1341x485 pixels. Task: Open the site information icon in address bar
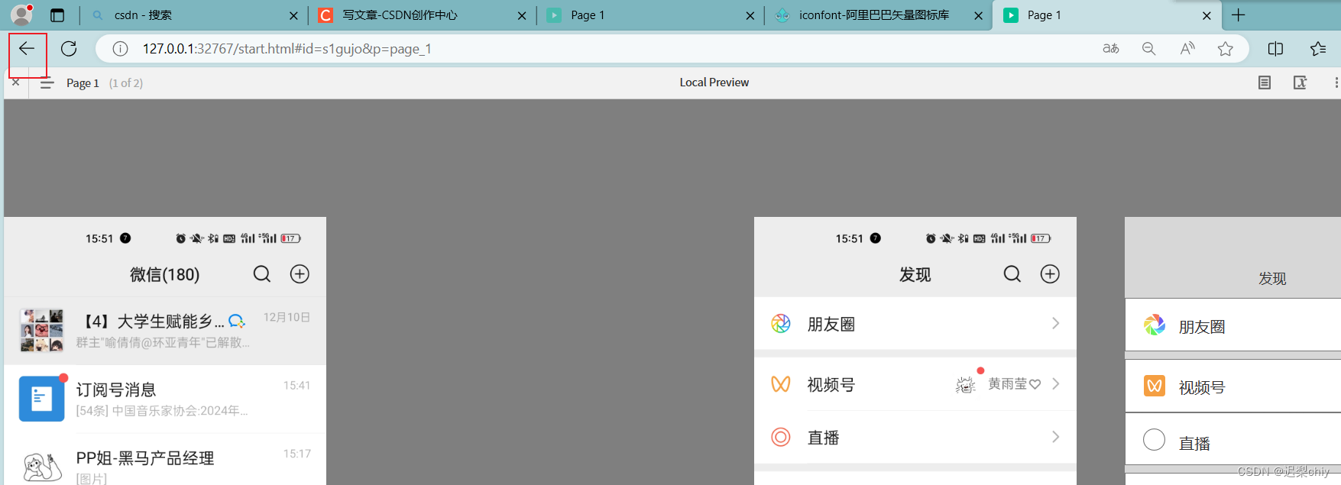(120, 49)
